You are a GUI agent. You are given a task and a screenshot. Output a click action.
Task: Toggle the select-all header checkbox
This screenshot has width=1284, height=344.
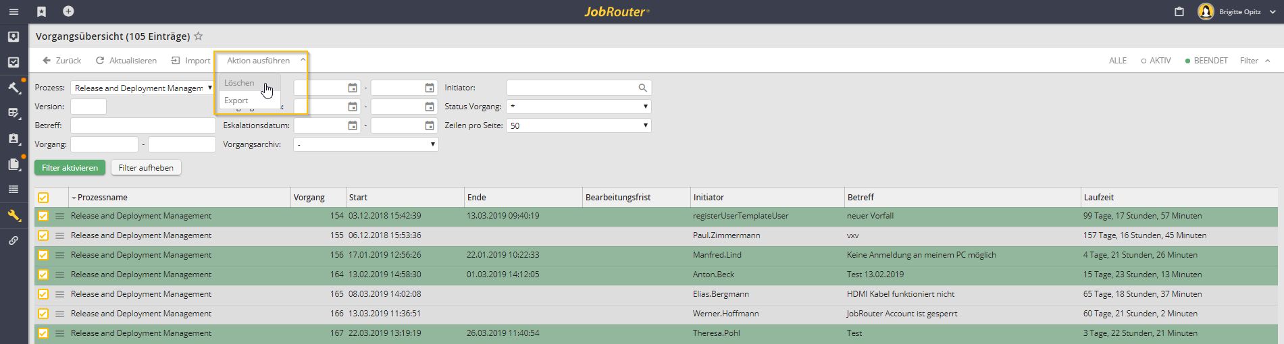[43, 198]
